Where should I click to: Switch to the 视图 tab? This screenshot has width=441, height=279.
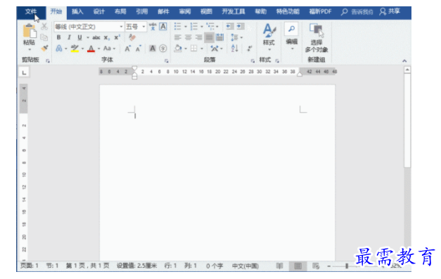206,12
